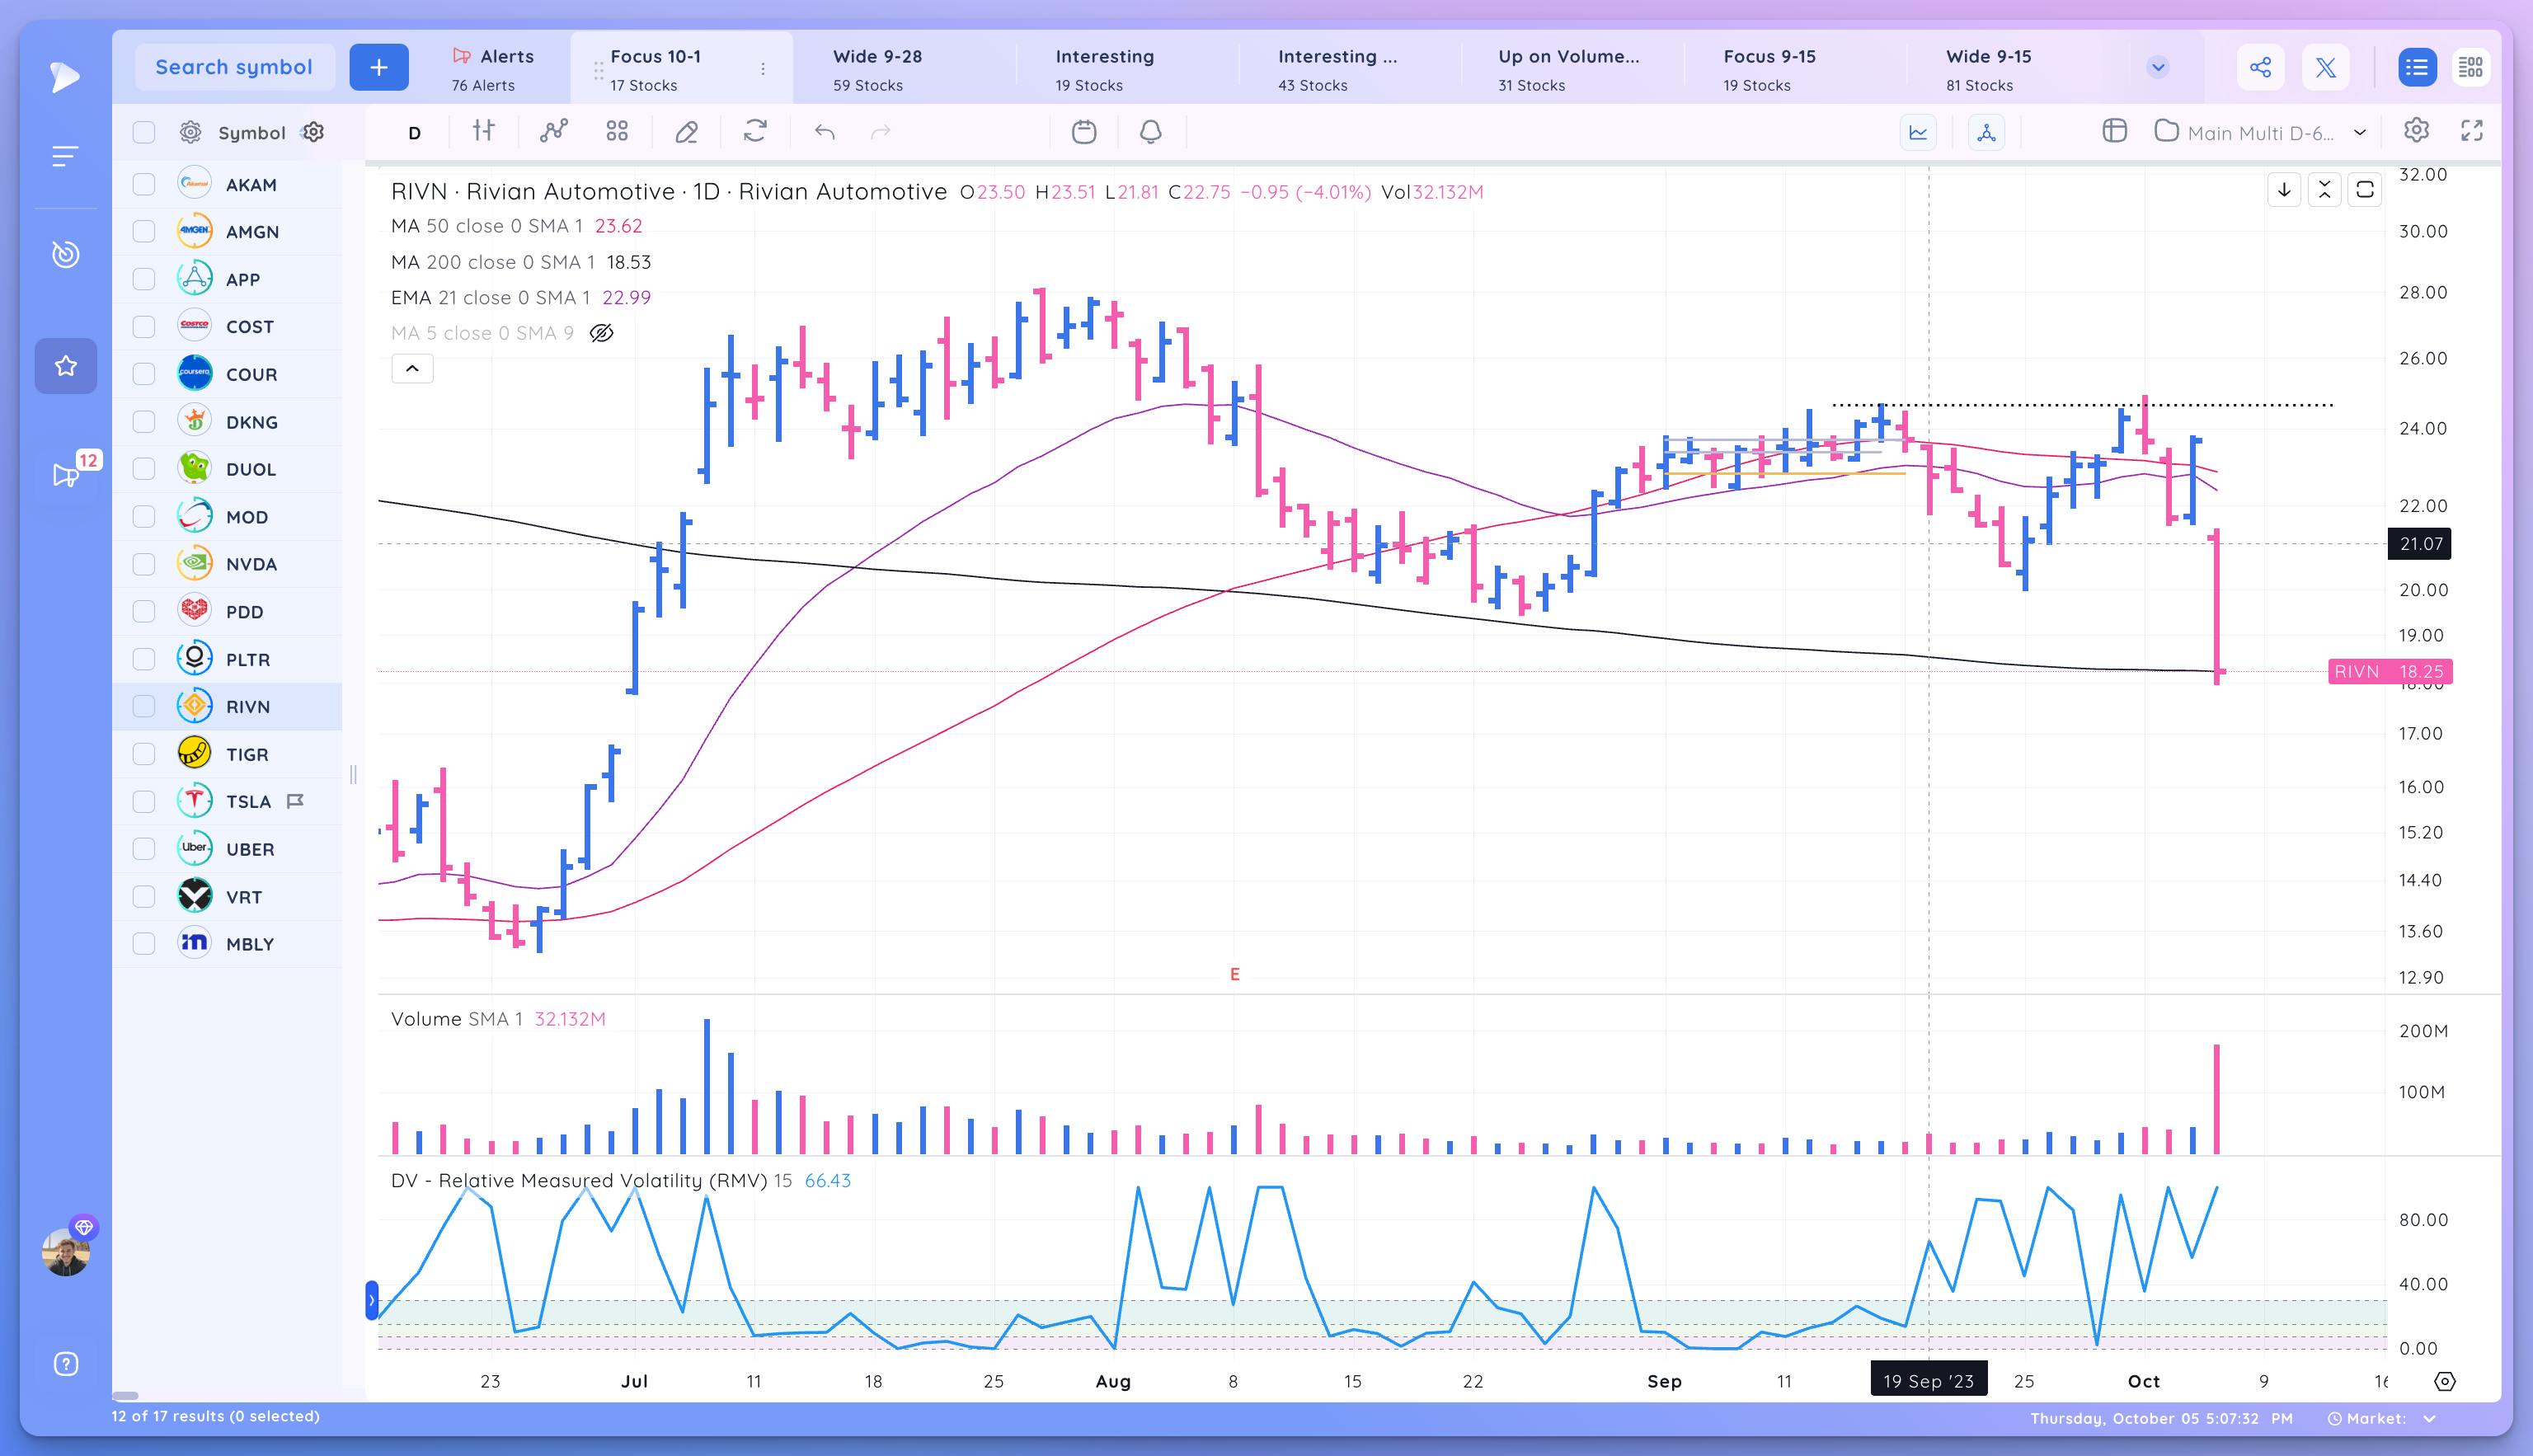This screenshot has width=2533, height=1456.
Task: Open chart settings gear
Action: point(2416,131)
